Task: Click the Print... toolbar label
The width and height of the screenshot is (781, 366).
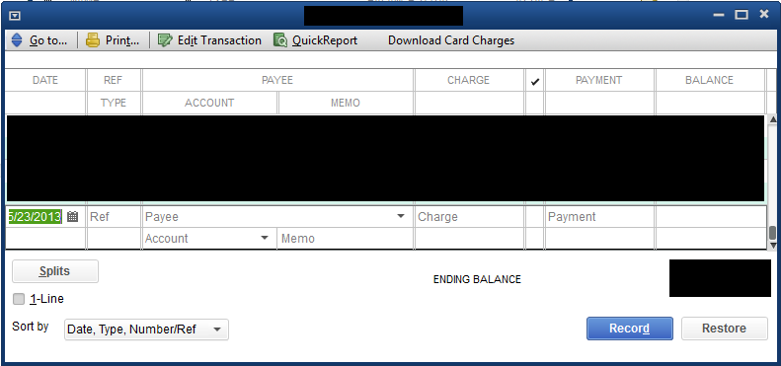Action: (x=122, y=40)
